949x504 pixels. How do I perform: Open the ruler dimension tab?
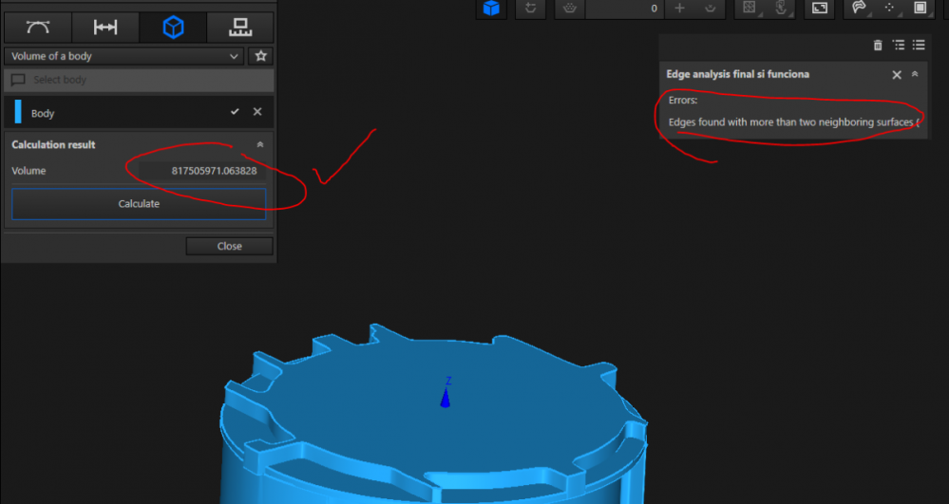coord(240,28)
